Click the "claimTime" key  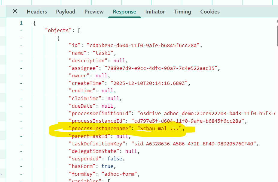[85, 99]
